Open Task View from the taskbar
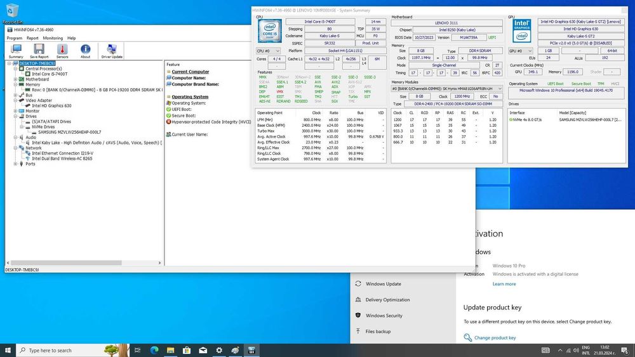This screenshot has height=357, width=635. click(137, 350)
